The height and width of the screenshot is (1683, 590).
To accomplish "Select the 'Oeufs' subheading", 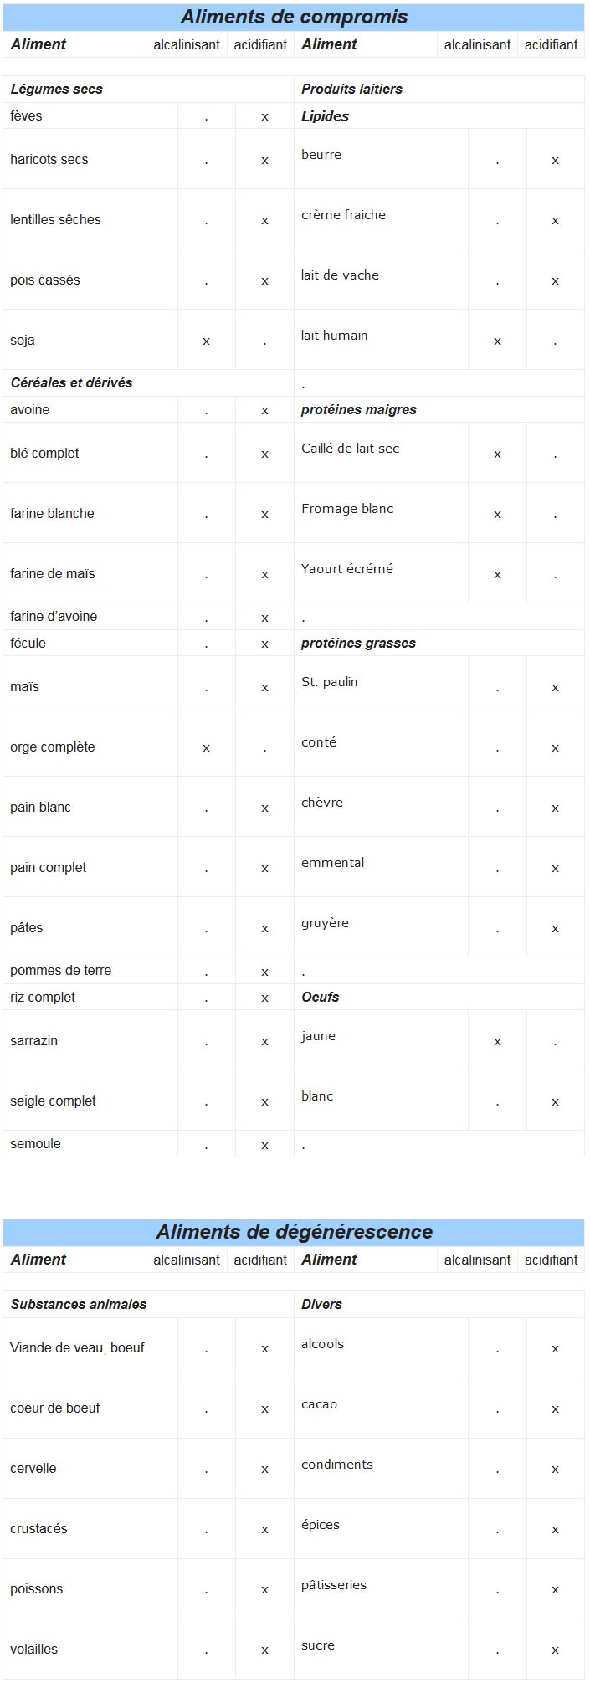I will (x=320, y=998).
